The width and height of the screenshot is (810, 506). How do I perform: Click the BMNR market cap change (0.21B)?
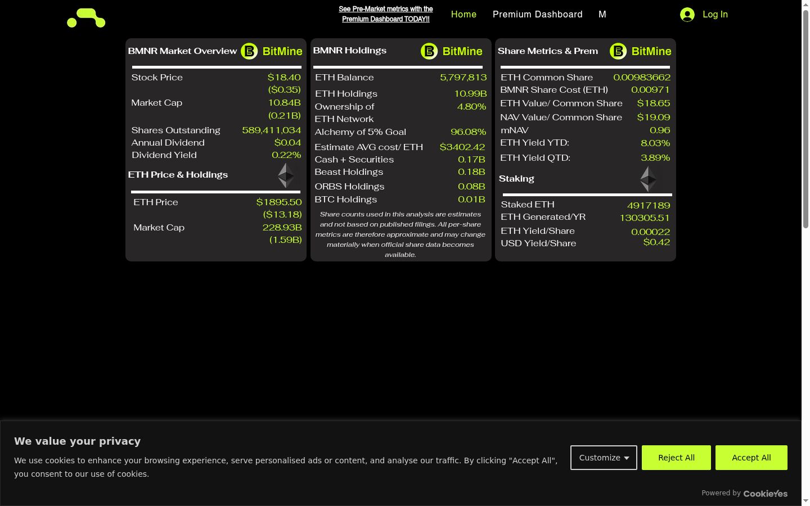[284, 116]
